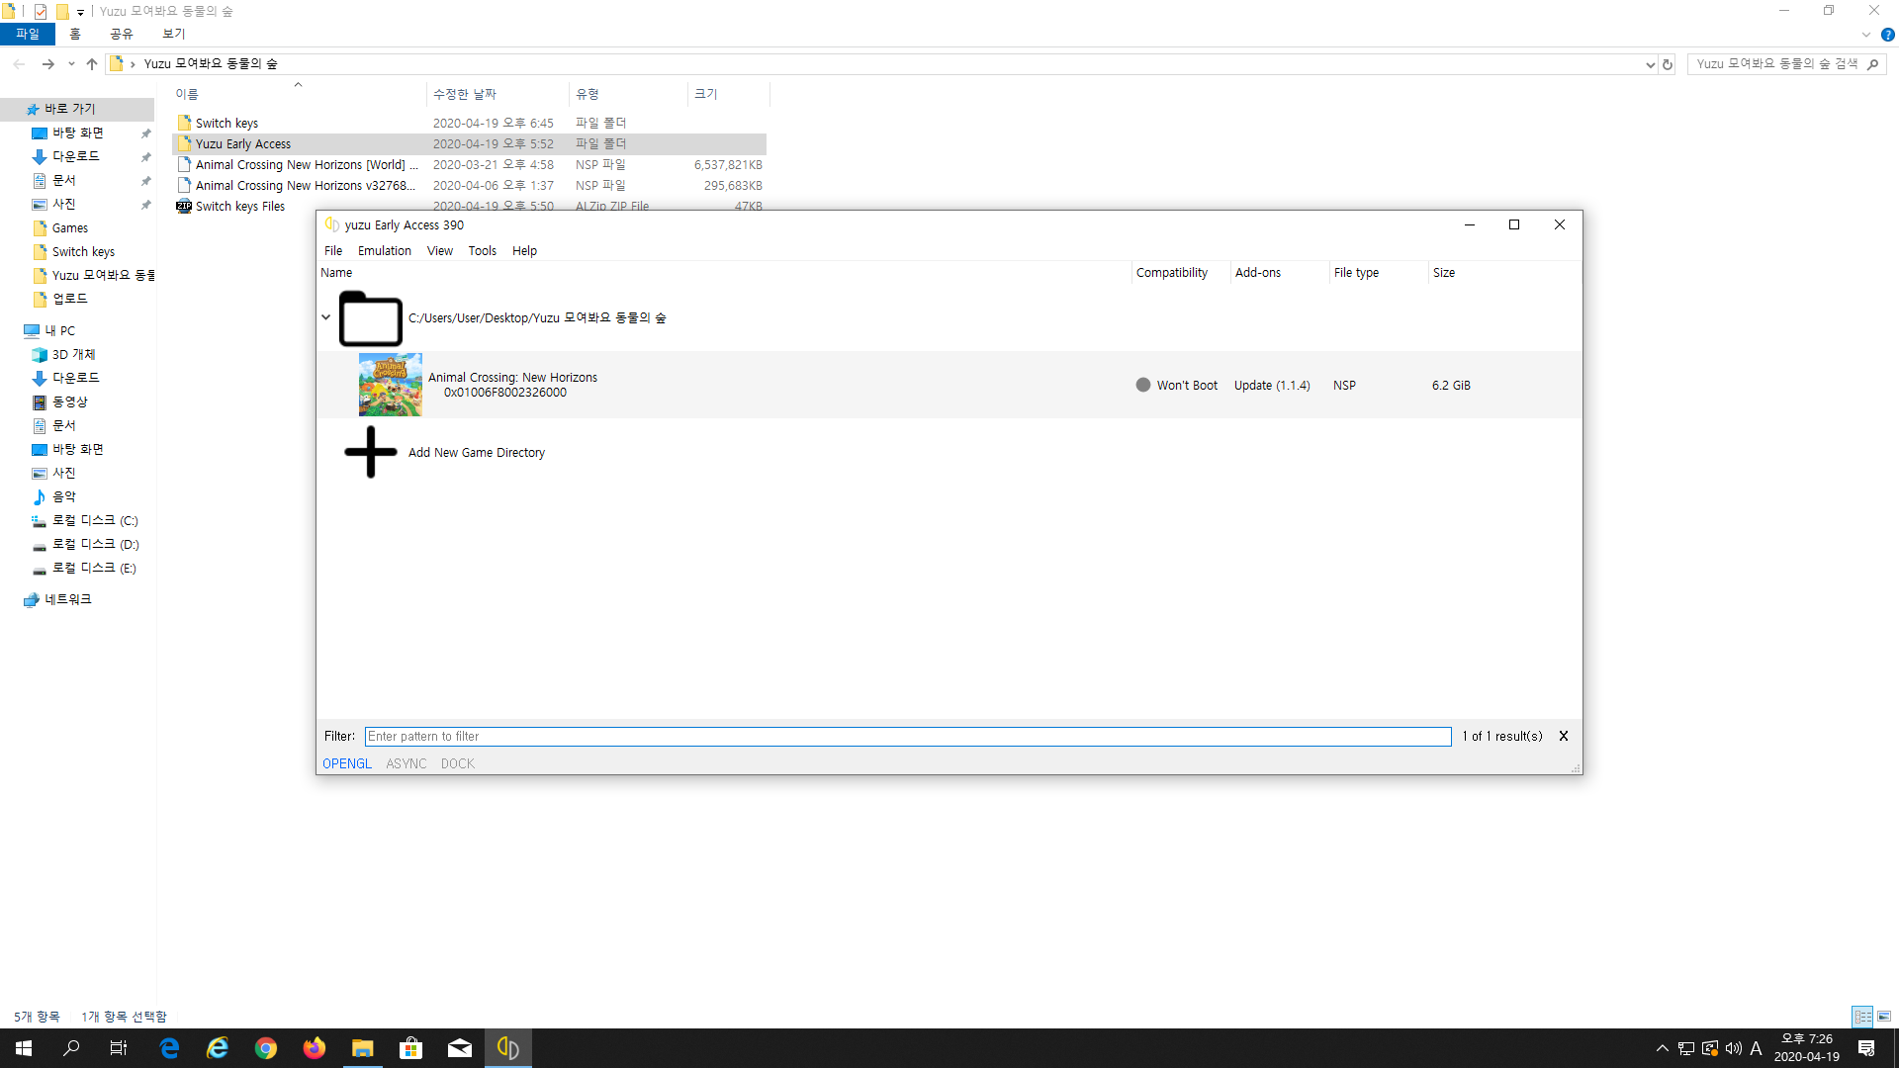Click the game directory folder icon in yuzu
1899x1068 pixels.
pos(370,318)
